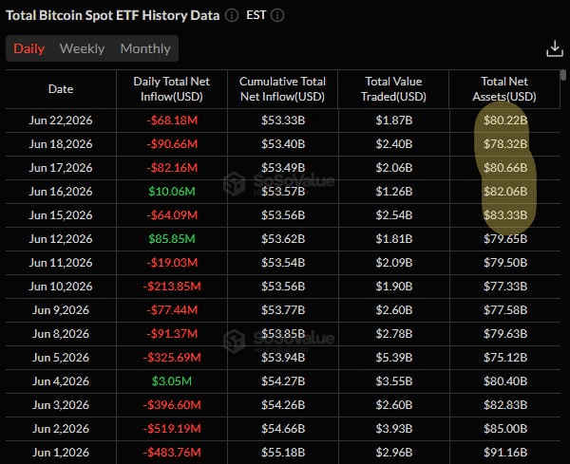Click the $85.85M inflow value
Image resolution: width=570 pixels, height=464 pixels.
coord(172,238)
